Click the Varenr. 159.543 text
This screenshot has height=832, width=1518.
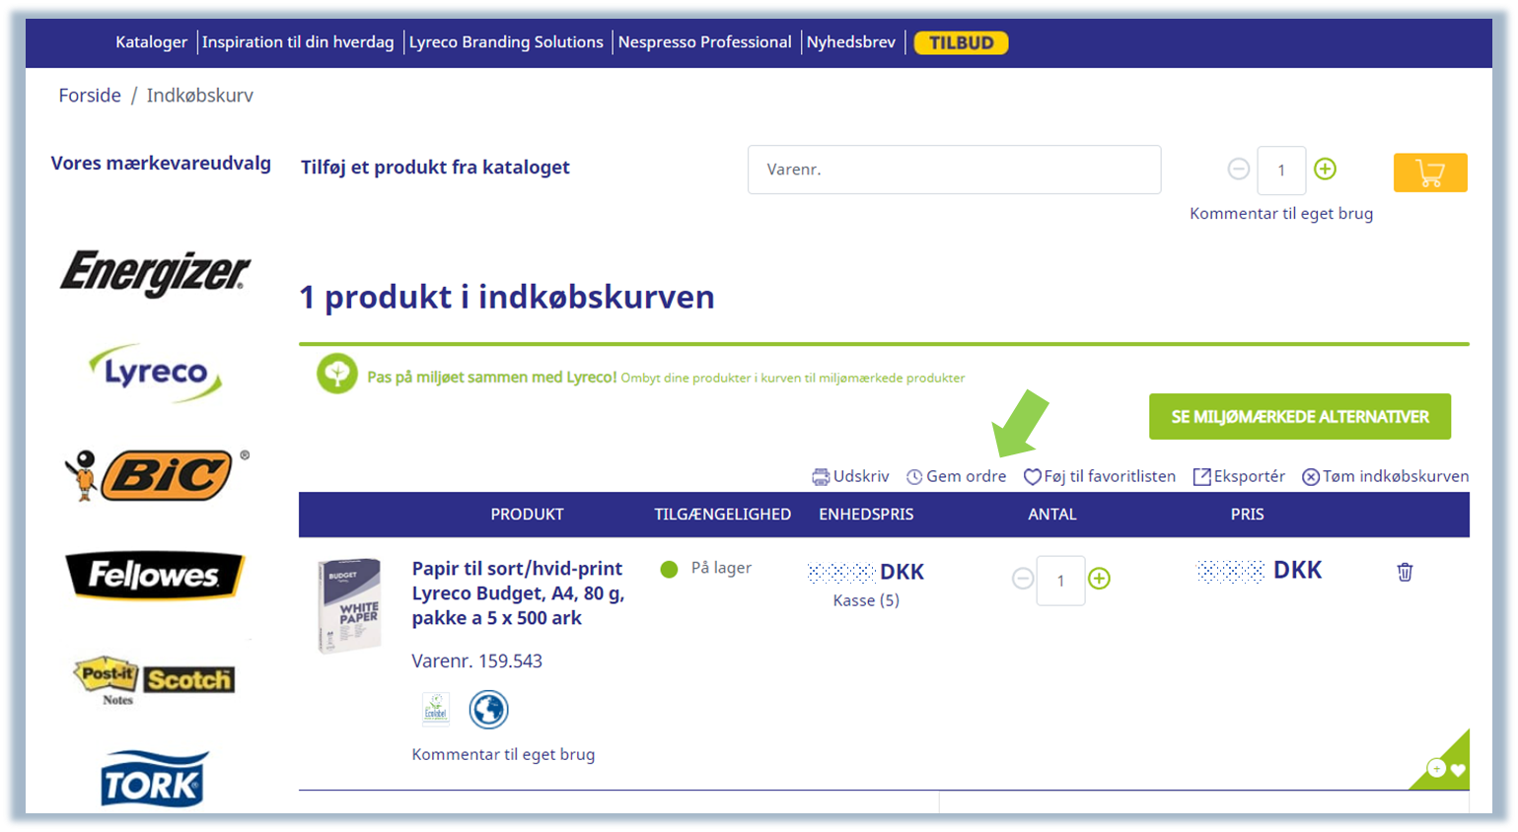(x=477, y=660)
